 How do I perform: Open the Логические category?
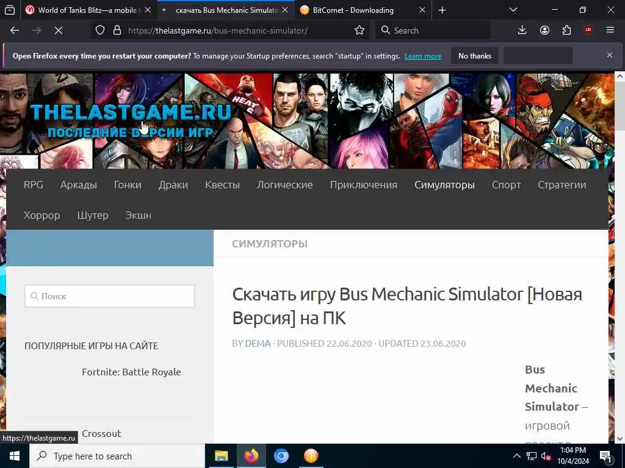[284, 185]
